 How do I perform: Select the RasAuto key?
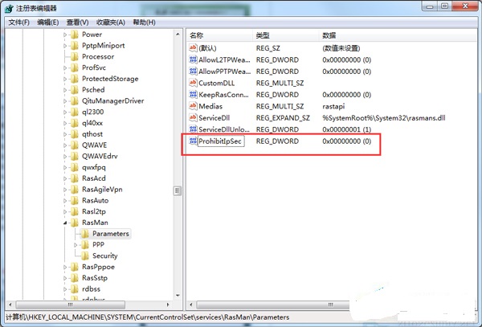[x=95, y=200]
